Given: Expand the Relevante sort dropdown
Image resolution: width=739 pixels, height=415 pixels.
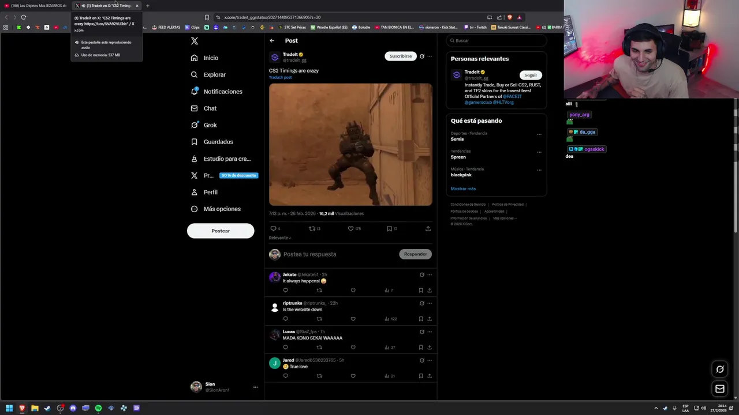Looking at the screenshot, I should click(280, 237).
